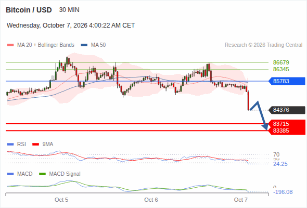Screen dimensions: 307x208
Task: Click the red 83385 support price tag
Action: [287, 131]
